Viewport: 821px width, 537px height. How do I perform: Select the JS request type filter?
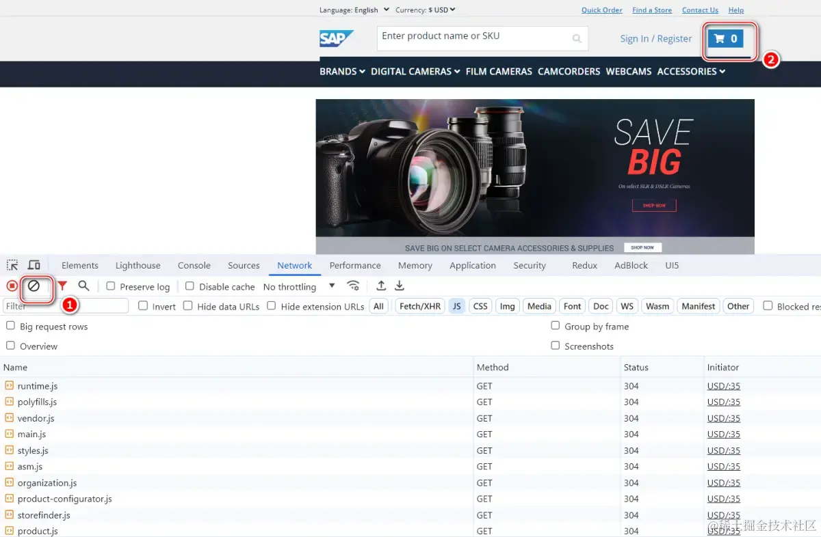tap(456, 306)
